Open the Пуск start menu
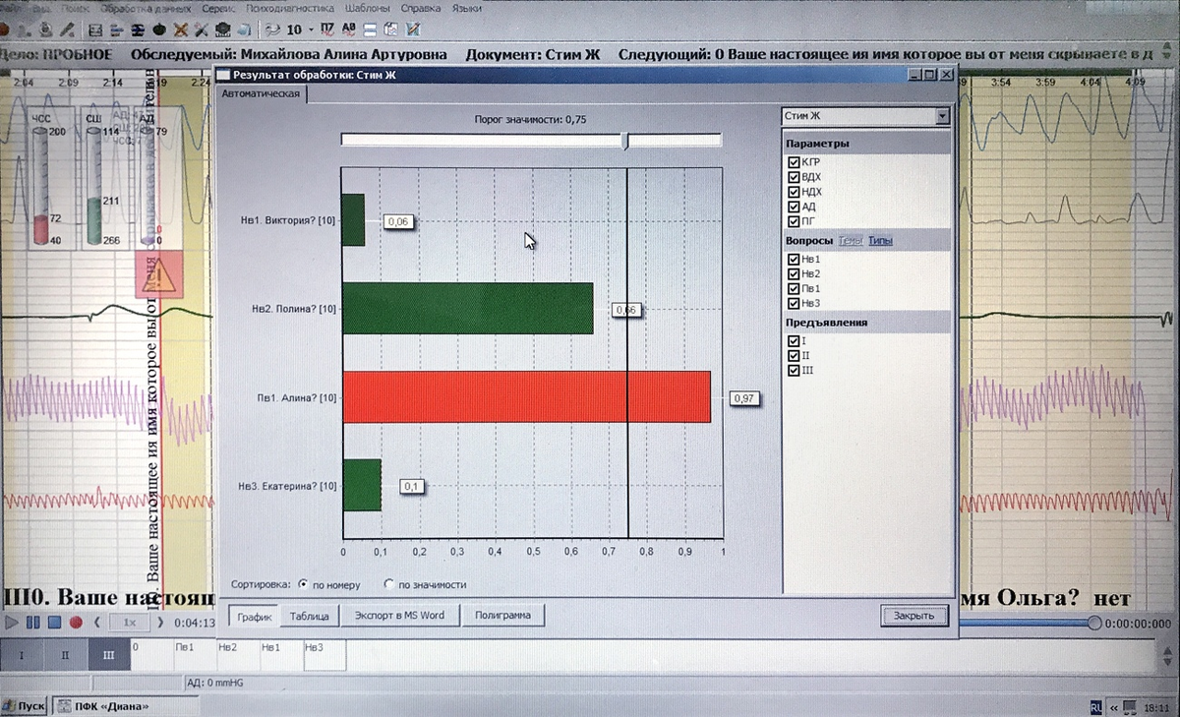The width and height of the screenshot is (1180, 717). coord(25,705)
